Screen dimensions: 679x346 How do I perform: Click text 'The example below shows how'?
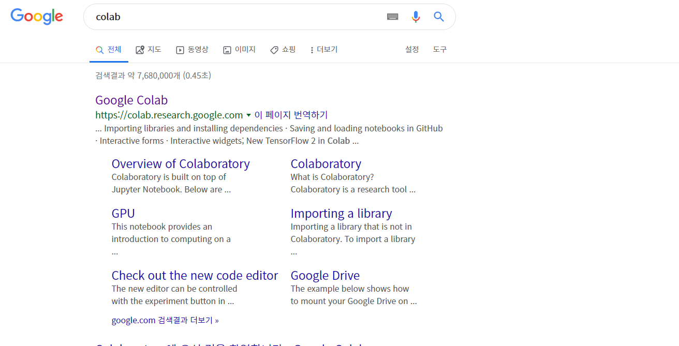tap(350, 289)
